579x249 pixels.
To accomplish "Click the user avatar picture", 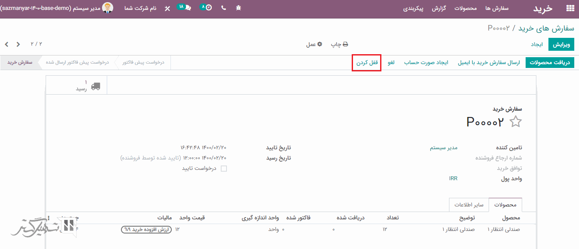I will 108,8.
